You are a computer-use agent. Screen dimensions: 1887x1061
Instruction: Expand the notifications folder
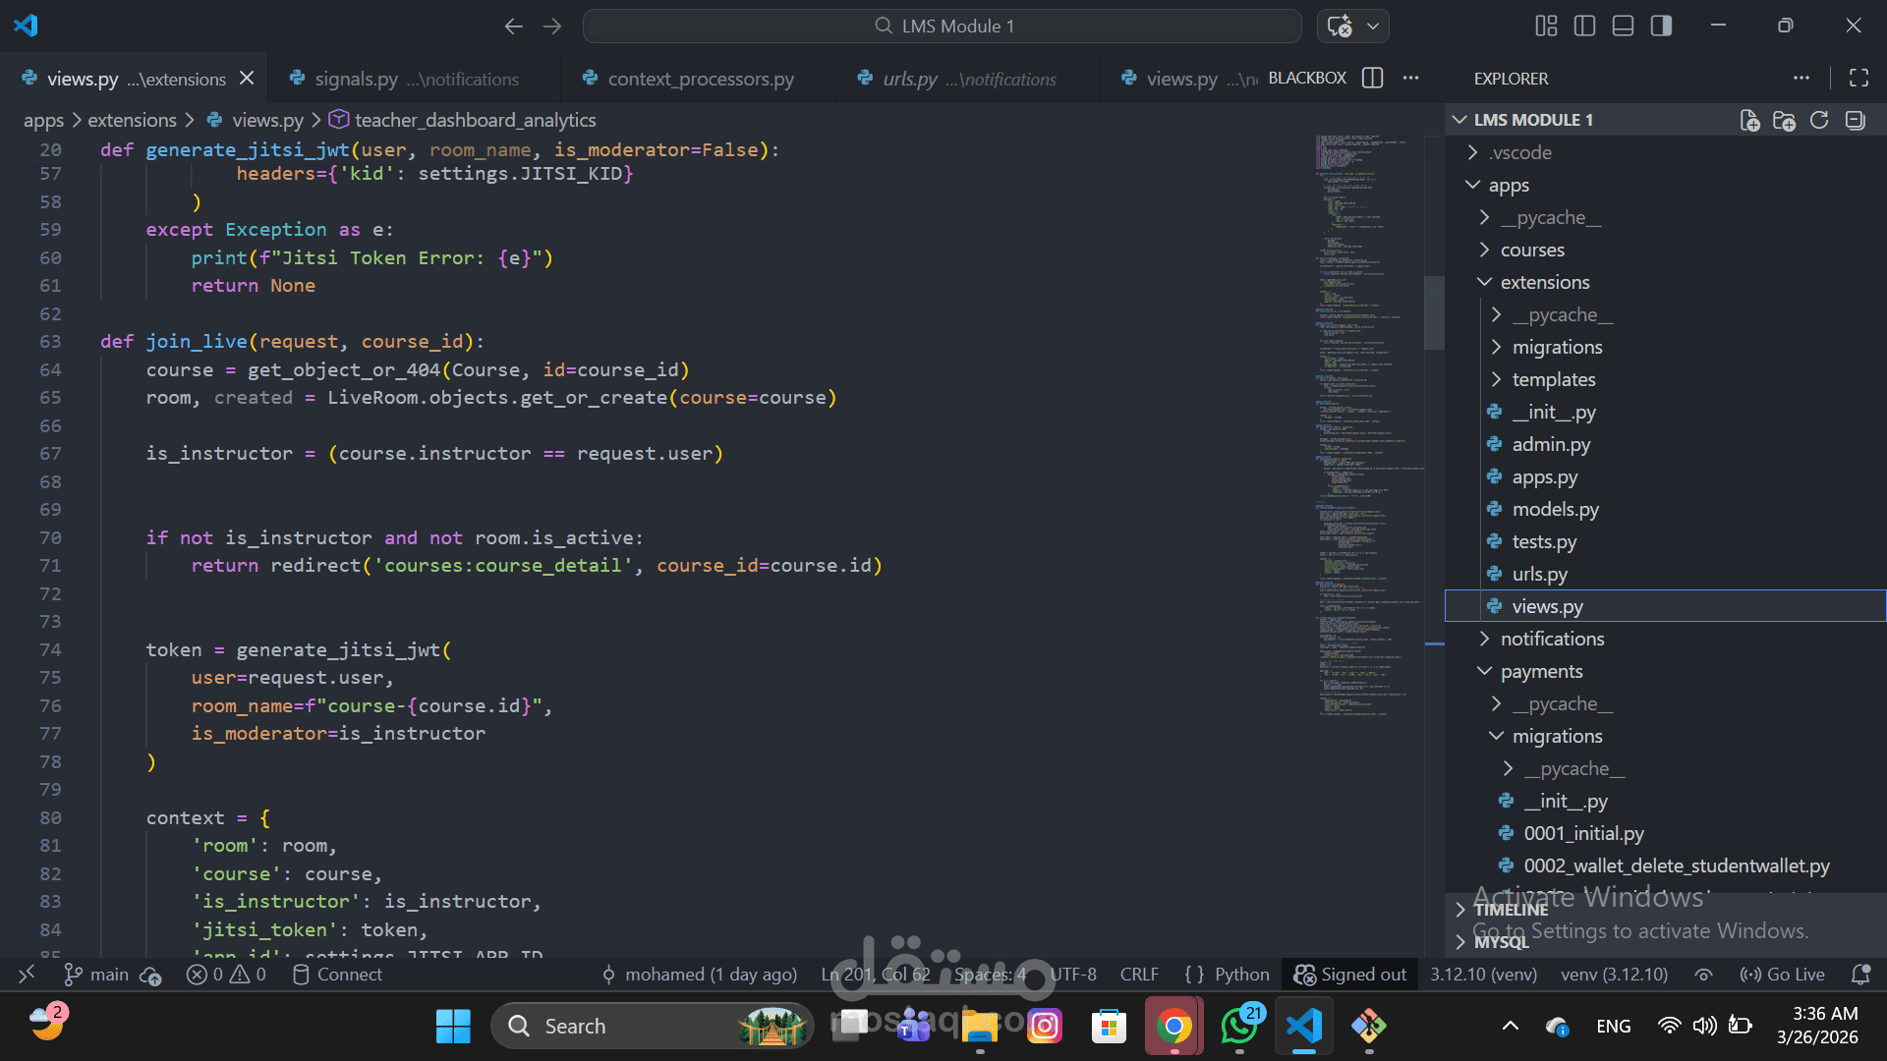point(1552,639)
